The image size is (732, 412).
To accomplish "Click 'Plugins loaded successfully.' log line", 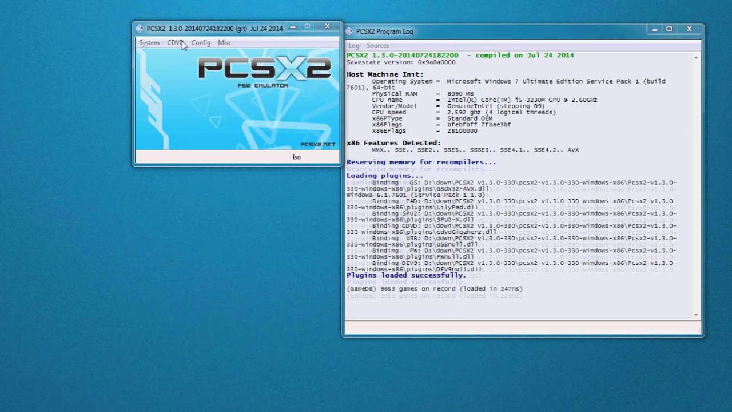I will tap(406, 275).
